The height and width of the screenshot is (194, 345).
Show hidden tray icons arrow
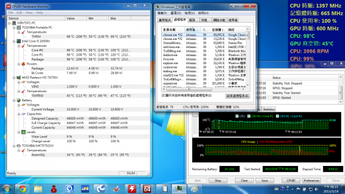[292, 189]
